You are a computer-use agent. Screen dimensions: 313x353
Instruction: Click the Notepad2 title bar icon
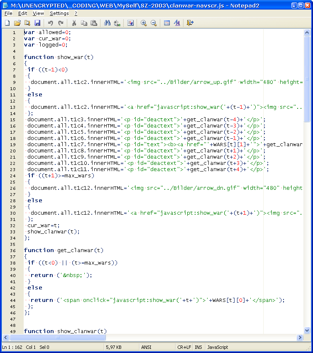tap(5, 5)
